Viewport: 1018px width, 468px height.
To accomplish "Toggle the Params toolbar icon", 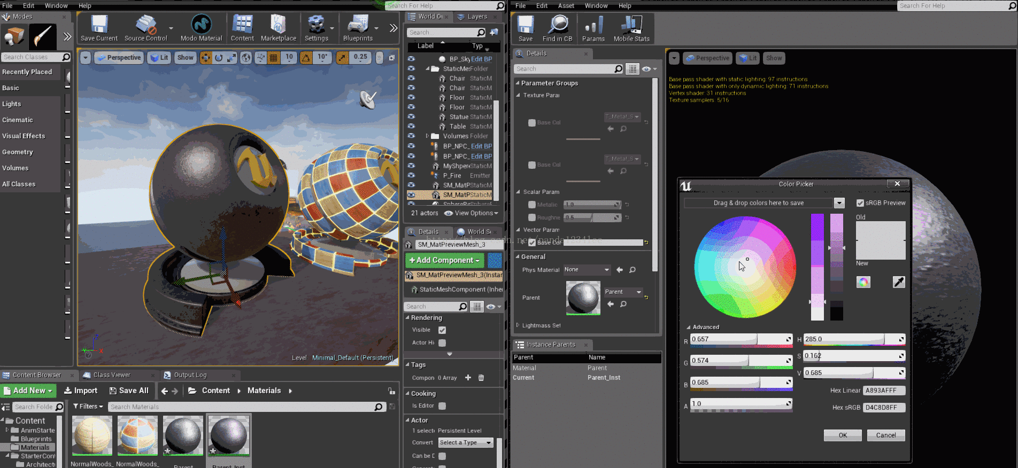I will point(593,28).
